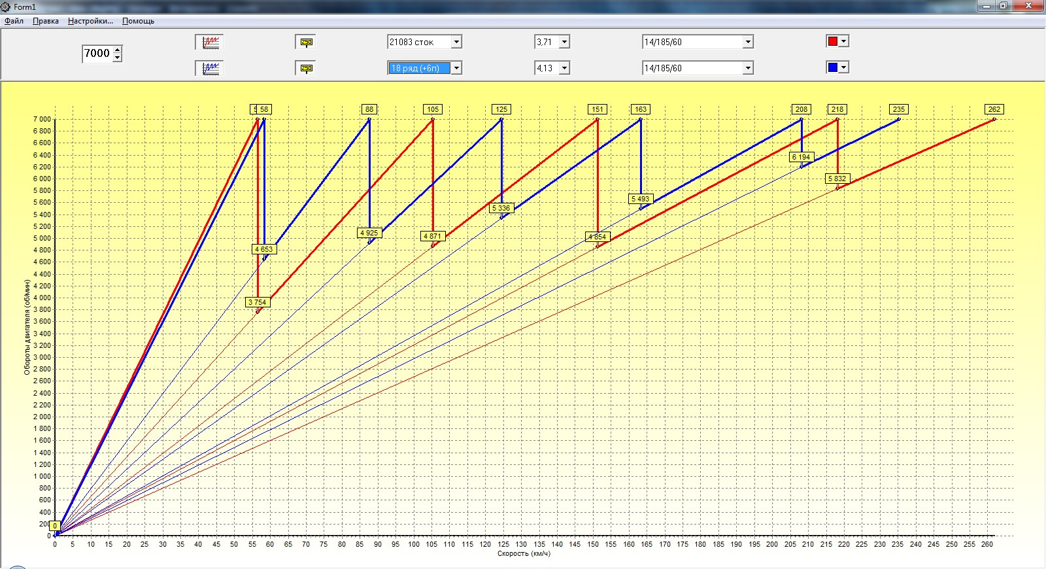Click the 88 km/h speed label on chart

[369, 109]
